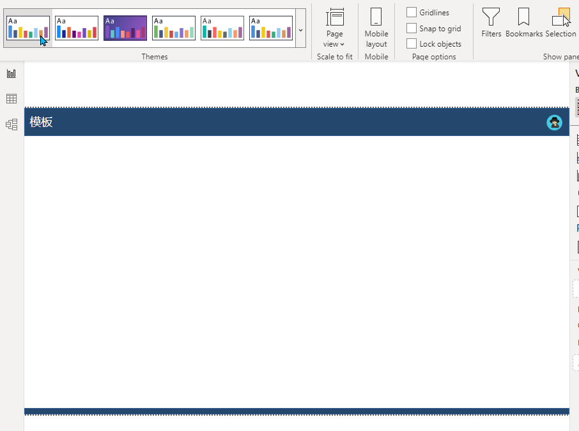Screen dimensions: 579x431
Task: Toggle the Selection pane
Action: (560, 22)
